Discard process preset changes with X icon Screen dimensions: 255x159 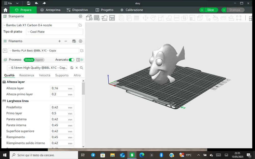click(77, 68)
